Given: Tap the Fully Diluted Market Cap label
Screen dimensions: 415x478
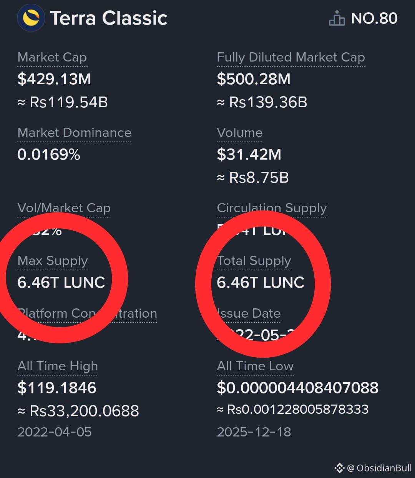Looking at the screenshot, I should click(291, 57).
